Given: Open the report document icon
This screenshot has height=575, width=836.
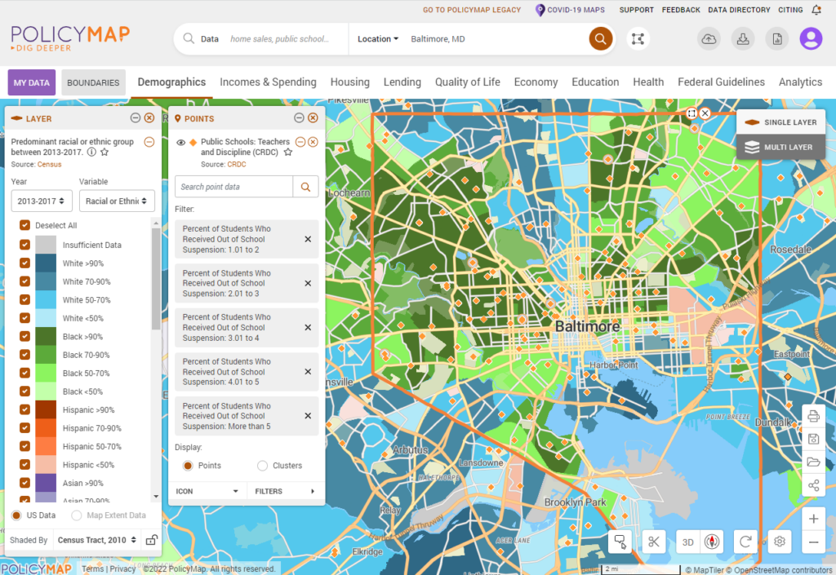Looking at the screenshot, I should (x=777, y=39).
